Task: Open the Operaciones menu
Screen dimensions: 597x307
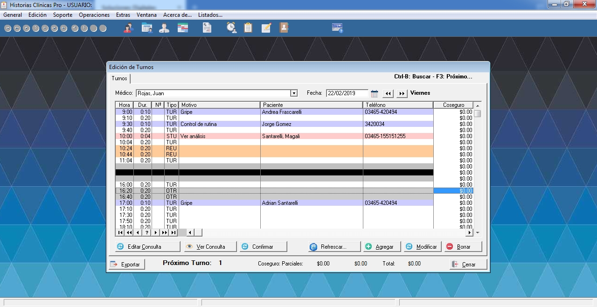Action: coord(94,15)
